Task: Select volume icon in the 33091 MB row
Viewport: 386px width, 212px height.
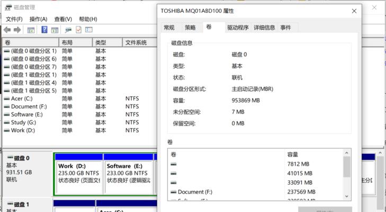Action: 174,183
